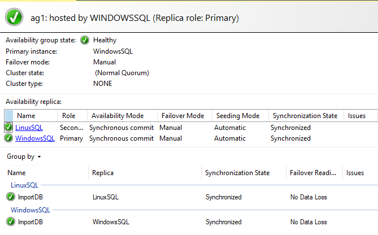Open the WindowsSQL replica link

[x=35, y=138]
